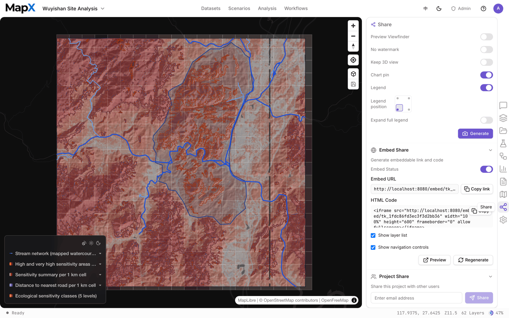
Task: Click the Copy link button
Action: [477, 189]
